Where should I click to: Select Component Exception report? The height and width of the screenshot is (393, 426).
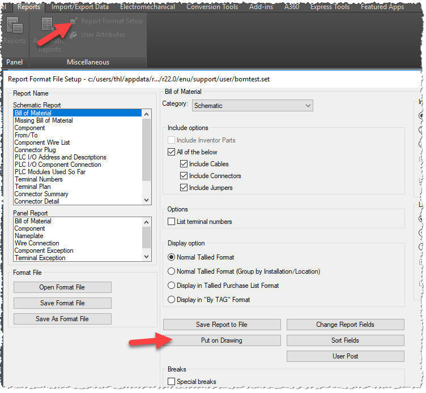coord(78,251)
